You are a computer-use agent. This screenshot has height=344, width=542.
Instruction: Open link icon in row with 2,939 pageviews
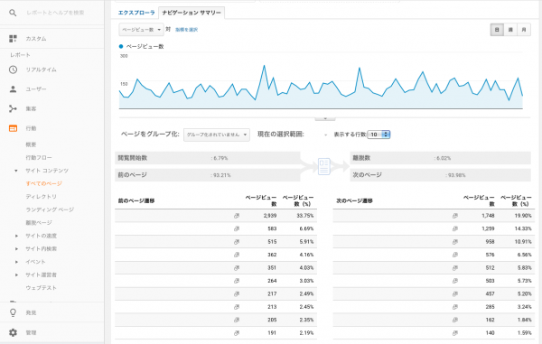click(x=237, y=216)
